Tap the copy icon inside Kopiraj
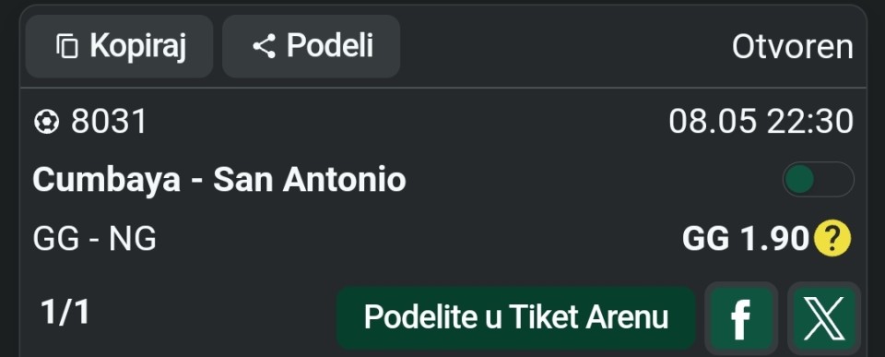885x357 pixels. (x=67, y=46)
